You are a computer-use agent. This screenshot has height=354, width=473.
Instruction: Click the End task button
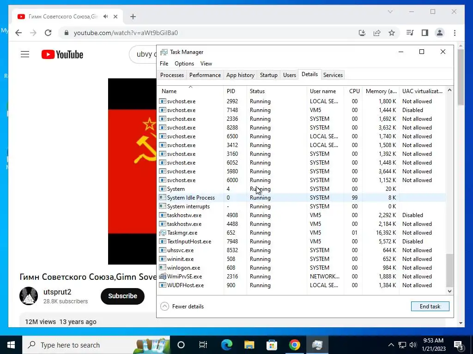pyautogui.click(x=430, y=307)
